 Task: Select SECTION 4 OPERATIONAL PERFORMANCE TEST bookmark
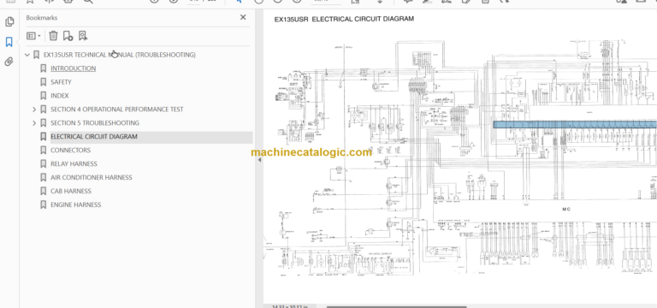click(117, 110)
